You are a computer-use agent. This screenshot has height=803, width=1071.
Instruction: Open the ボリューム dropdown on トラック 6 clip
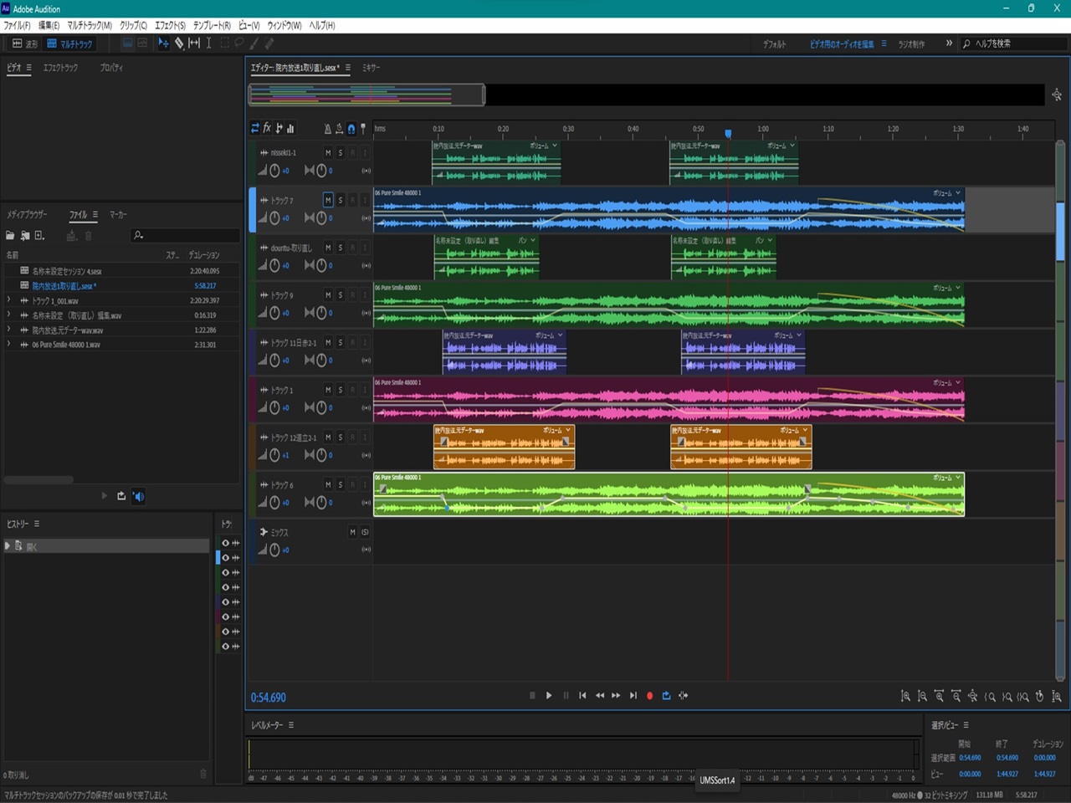958,478
